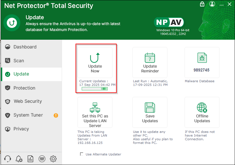
Task: Open the user account profile icon
Action: [x=212, y=4]
